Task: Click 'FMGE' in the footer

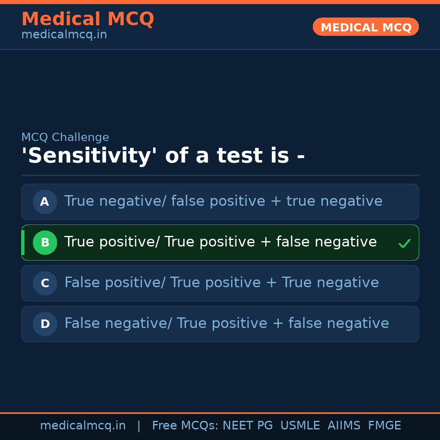Action: coord(385,426)
